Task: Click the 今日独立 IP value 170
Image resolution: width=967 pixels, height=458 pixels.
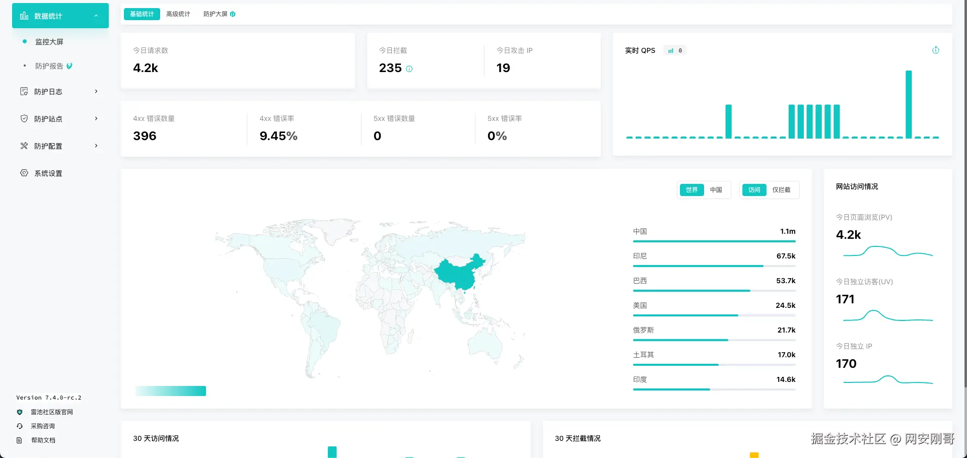Action: (846, 364)
